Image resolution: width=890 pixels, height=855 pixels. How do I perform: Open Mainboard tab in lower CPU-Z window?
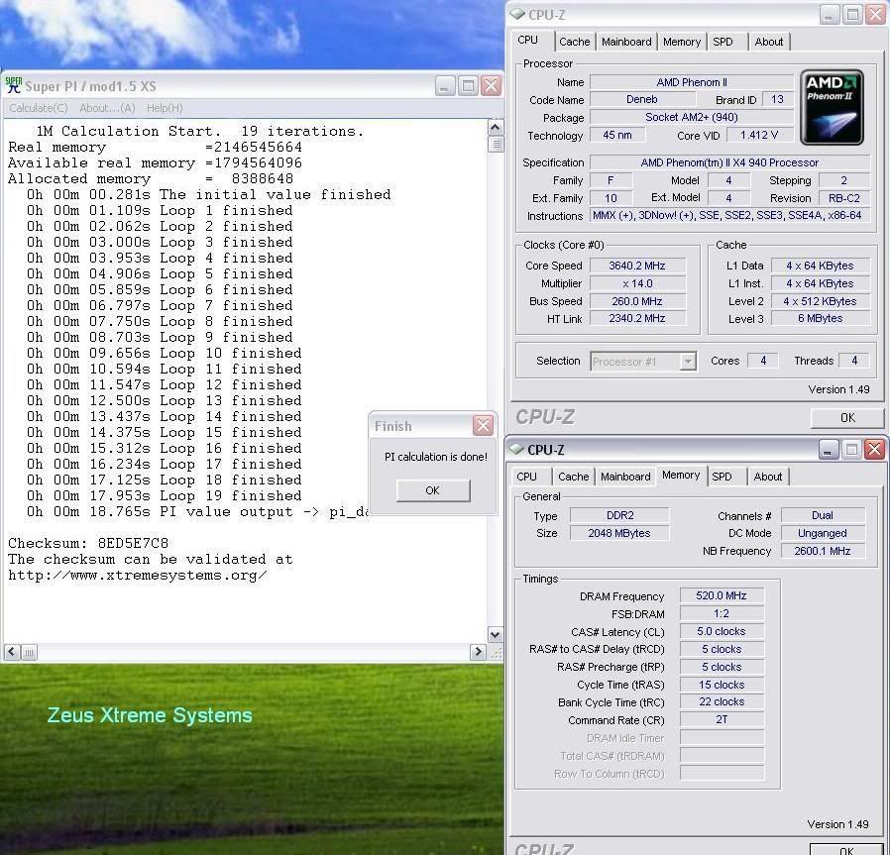point(625,477)
